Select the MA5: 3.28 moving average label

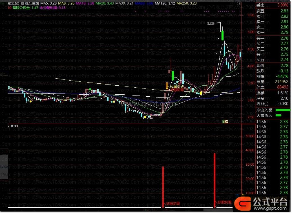[x=48, y=3]
